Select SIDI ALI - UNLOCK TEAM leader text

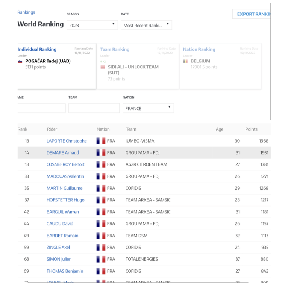(133, 70)
